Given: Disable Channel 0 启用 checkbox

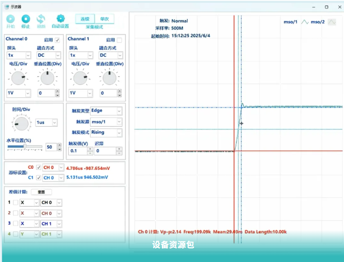Looking at the screenshot, I should [58, 40].
